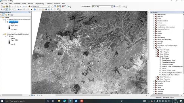184x103 pixels.
Task: Open the Edit menu
Action: pos(6,3)
